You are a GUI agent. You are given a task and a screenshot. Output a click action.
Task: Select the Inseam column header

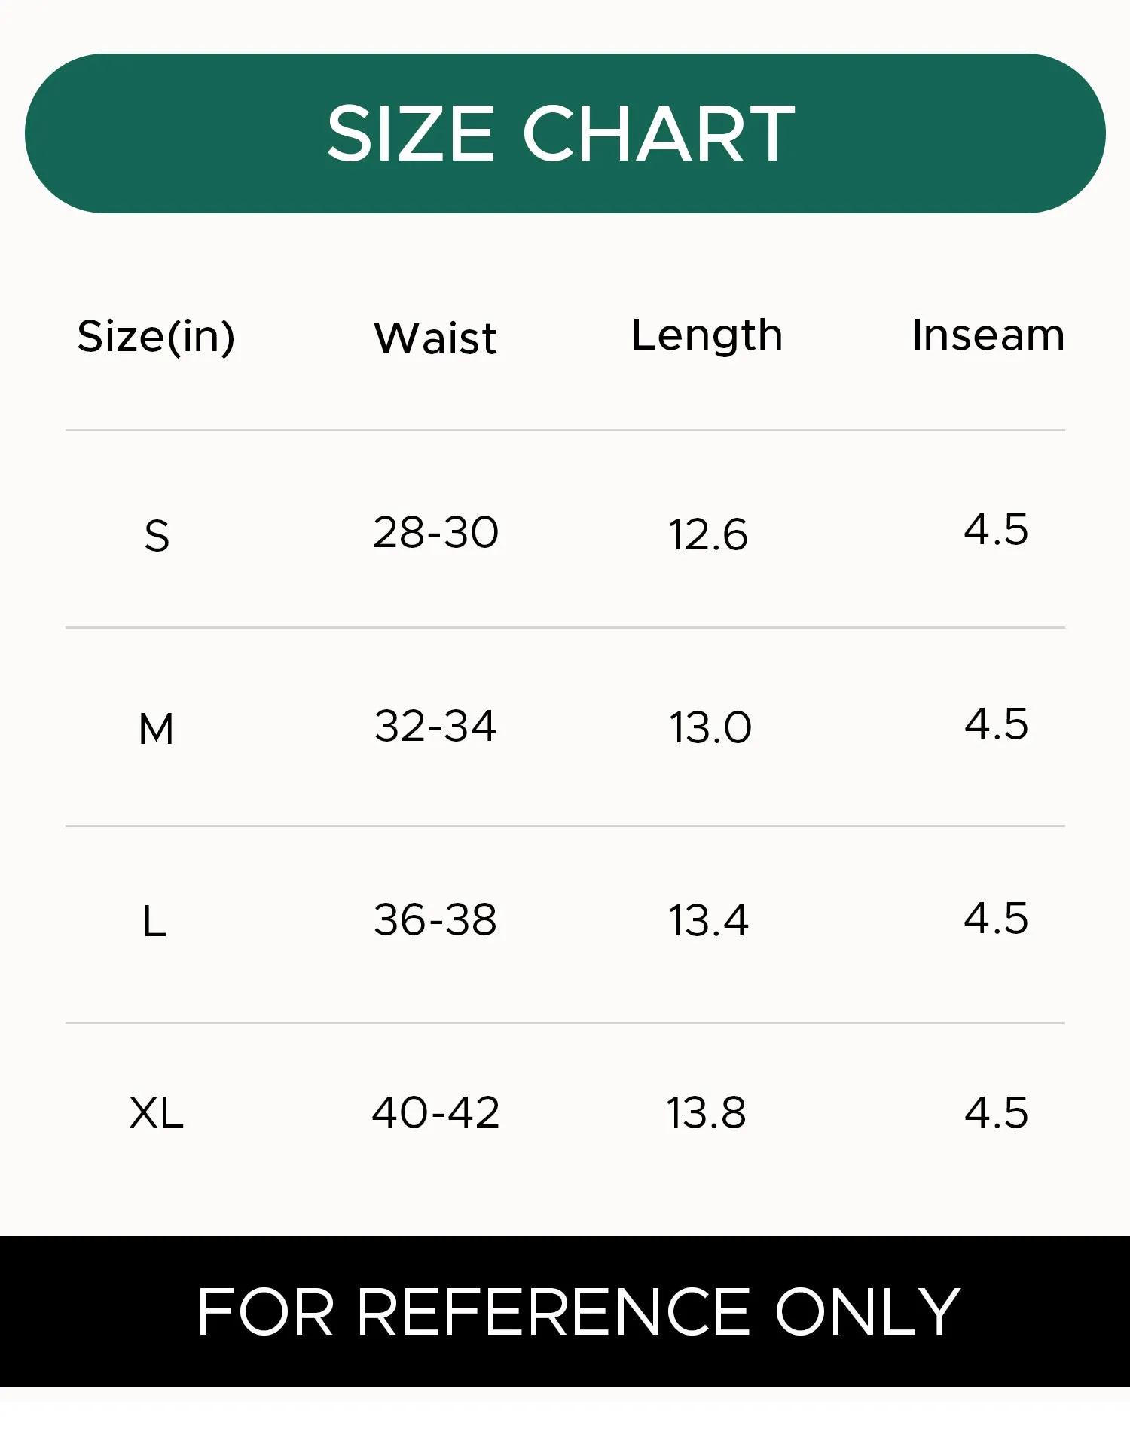tap(988, 335)
